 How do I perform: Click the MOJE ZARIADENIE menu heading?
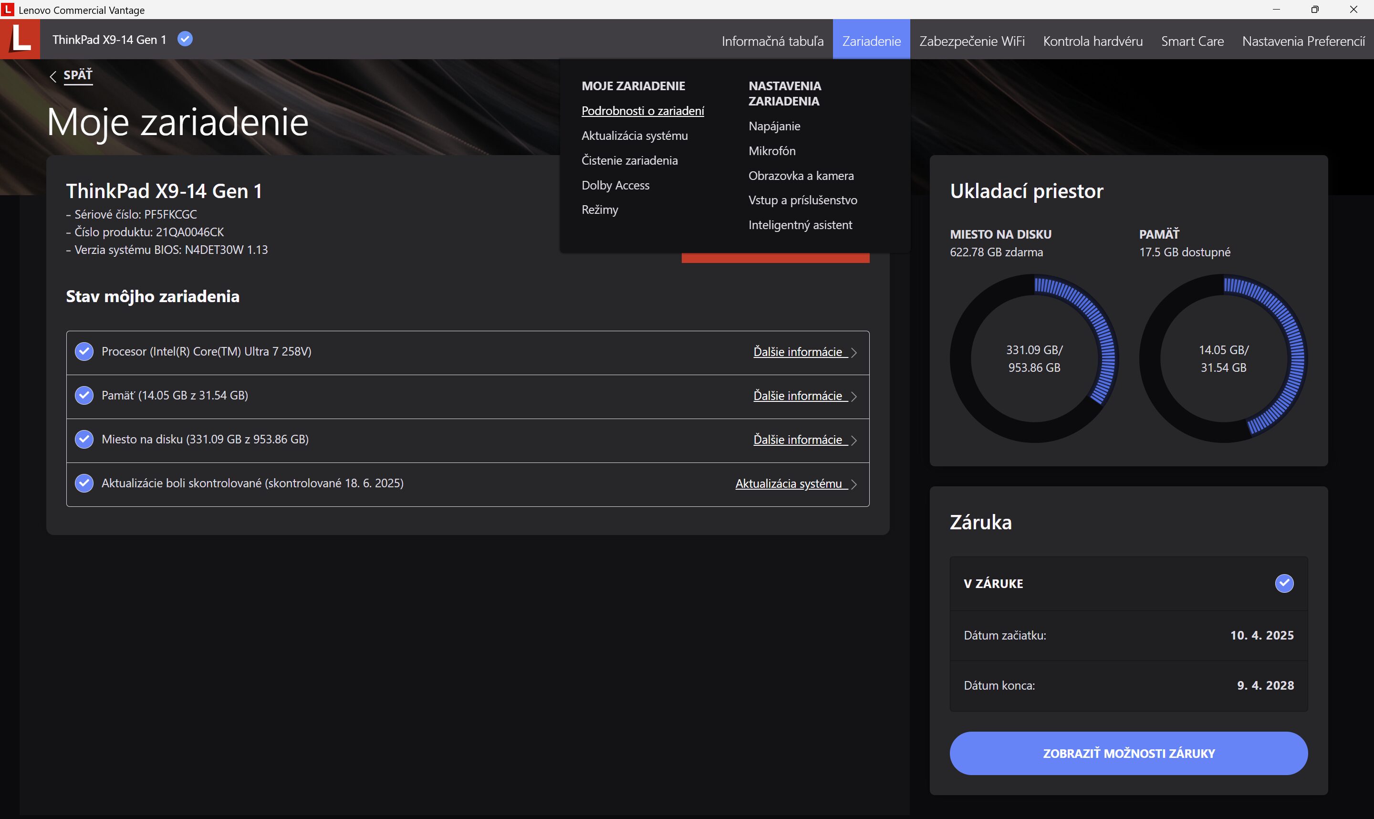tap(633, 86)
